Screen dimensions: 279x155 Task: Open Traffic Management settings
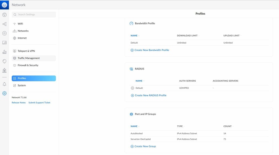[34, 58]
